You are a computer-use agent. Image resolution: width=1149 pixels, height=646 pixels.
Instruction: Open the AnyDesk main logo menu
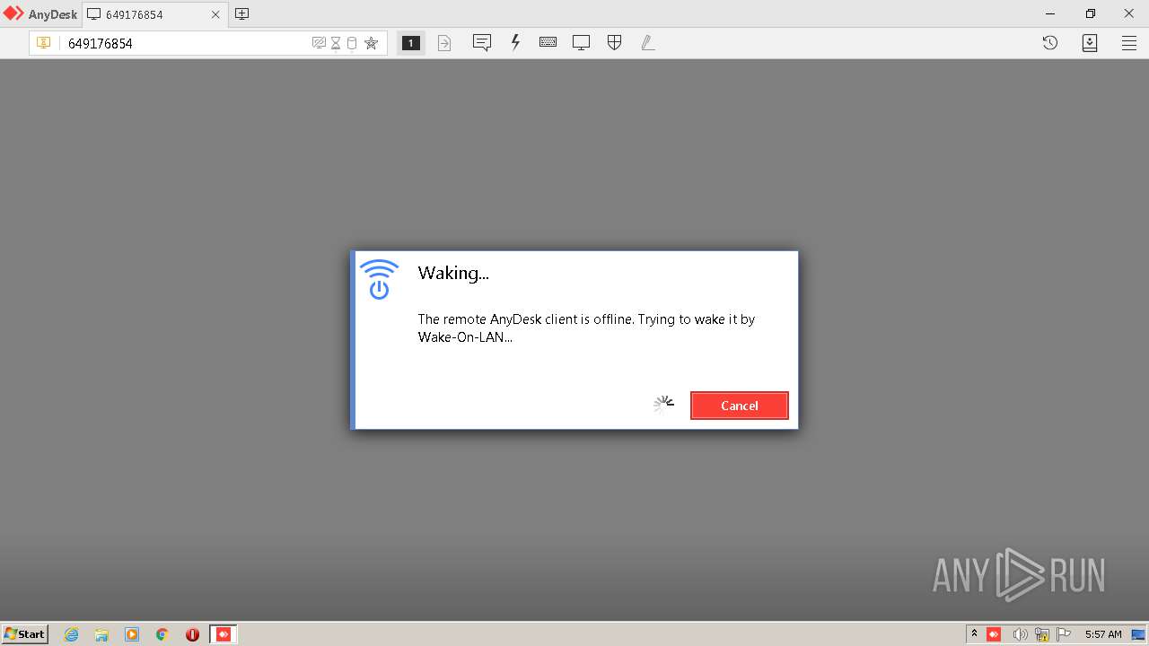[40, 14]
